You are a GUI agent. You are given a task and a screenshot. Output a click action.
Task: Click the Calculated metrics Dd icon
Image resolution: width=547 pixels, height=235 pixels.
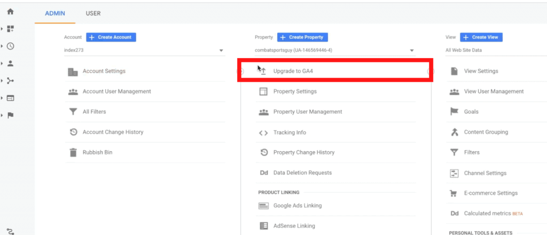pyautogui.click(x=454, y=213)
